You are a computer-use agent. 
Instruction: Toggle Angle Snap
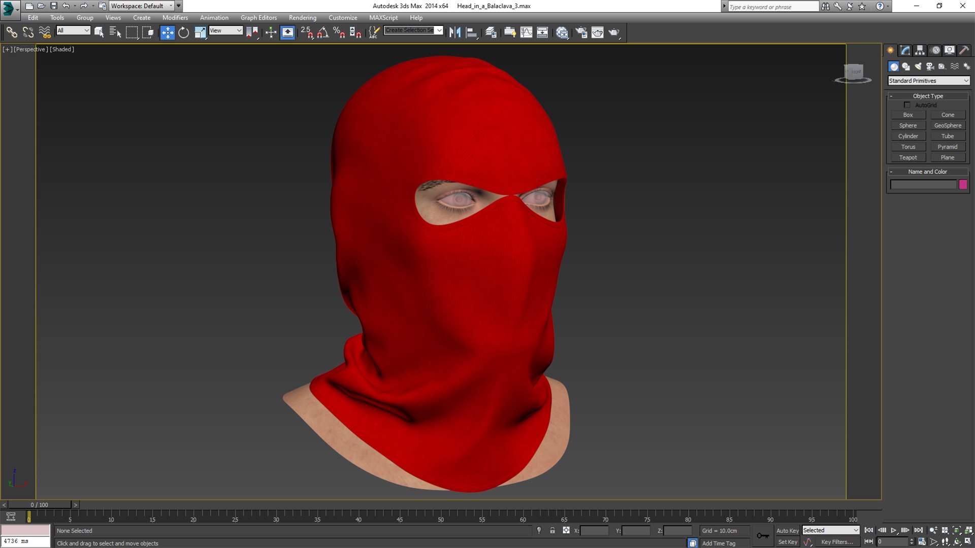click(x=323, y=32)
